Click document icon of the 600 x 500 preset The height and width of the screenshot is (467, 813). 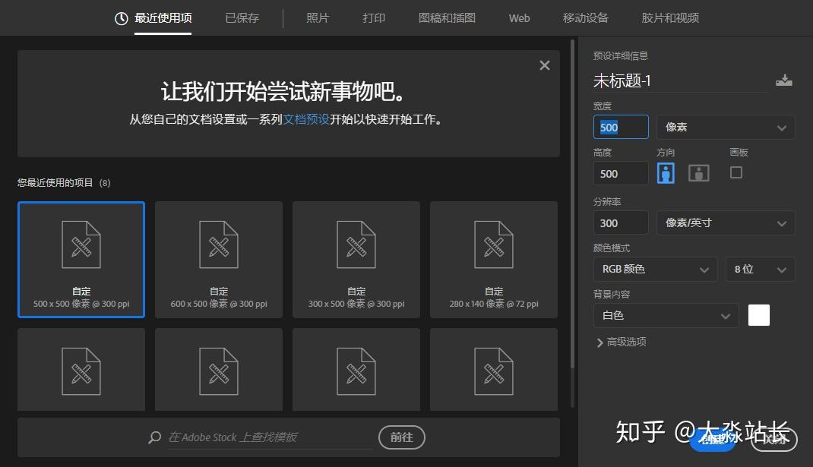pyautogui.click(x=219, y=245)
